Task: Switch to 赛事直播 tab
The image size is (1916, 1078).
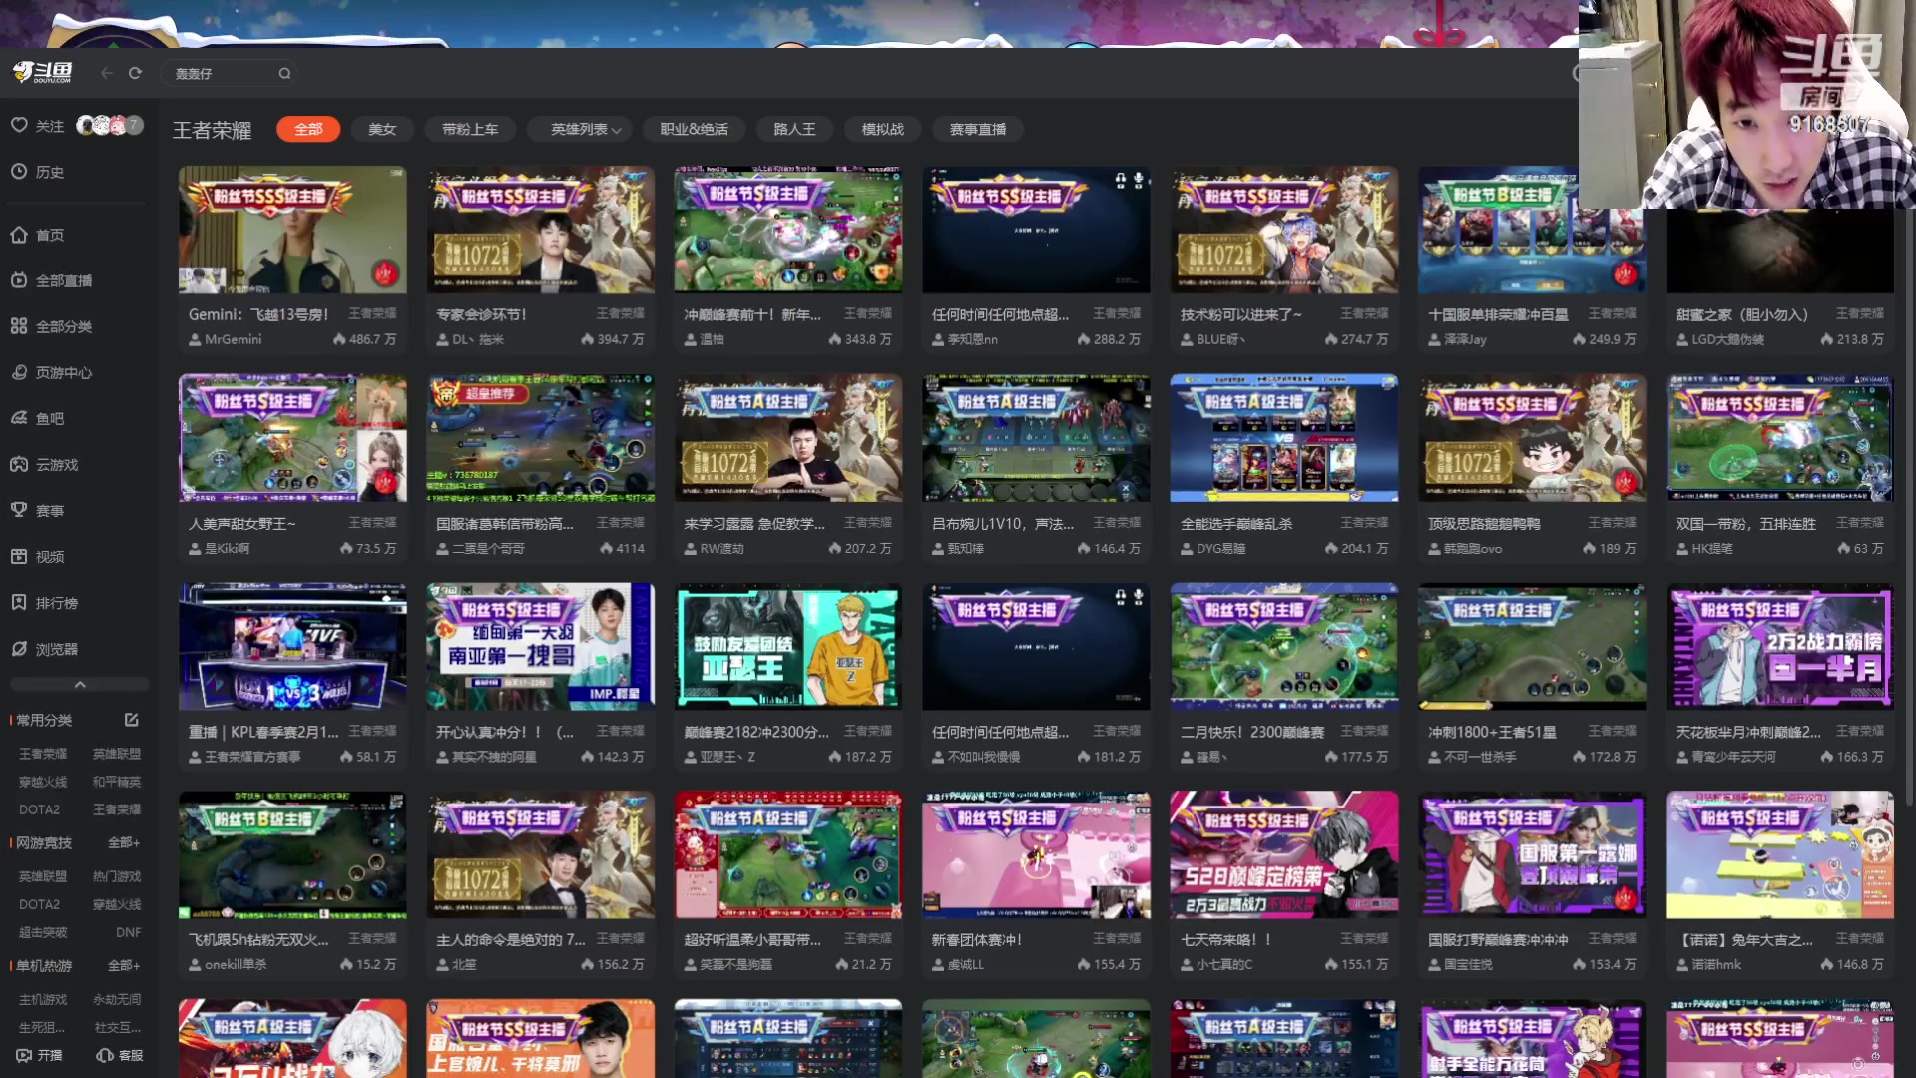Action: pos(978,129)
